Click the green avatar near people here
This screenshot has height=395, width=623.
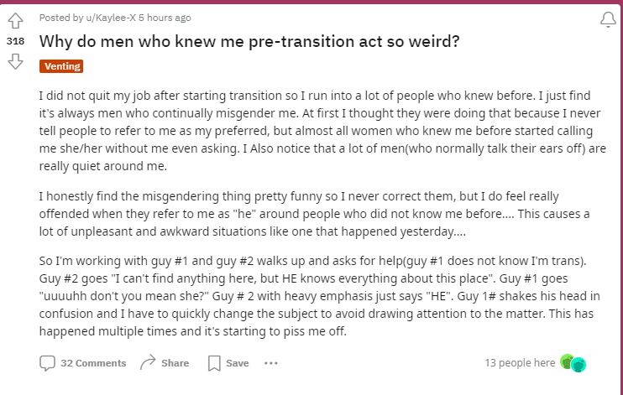point(567,361)
